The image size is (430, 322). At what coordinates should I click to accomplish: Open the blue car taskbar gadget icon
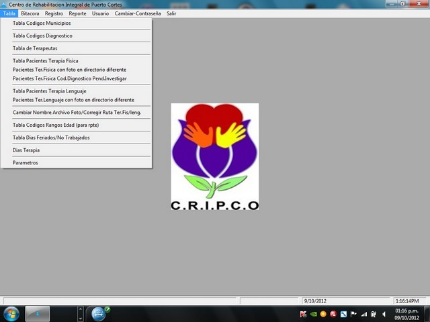point(99,314)
